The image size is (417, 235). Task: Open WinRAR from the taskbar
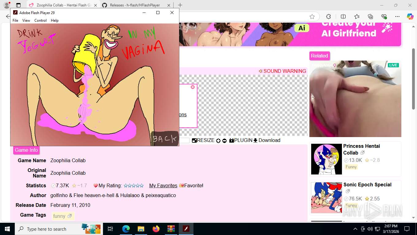(171, 229)
